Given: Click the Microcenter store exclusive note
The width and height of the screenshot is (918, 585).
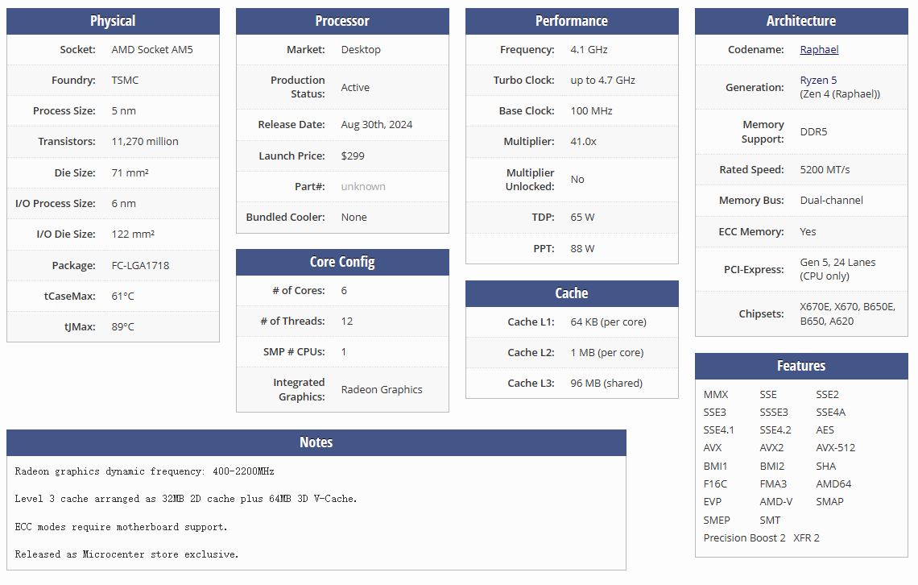Looking at the screenshot, I should pyautogui.click(x=126, y=554).
